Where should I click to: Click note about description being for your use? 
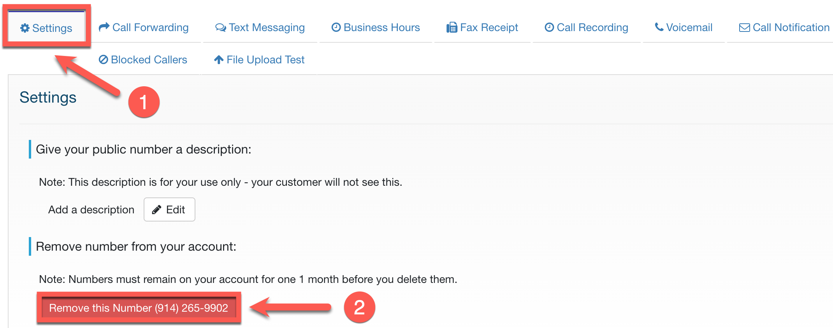[x=220, y=182]
